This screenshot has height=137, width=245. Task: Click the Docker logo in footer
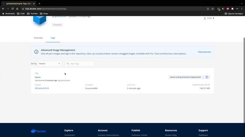(38, 131)
